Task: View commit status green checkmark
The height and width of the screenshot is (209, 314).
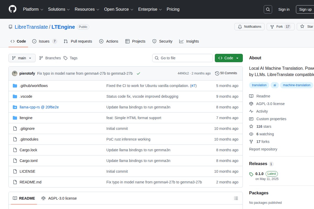Action: 138,73
